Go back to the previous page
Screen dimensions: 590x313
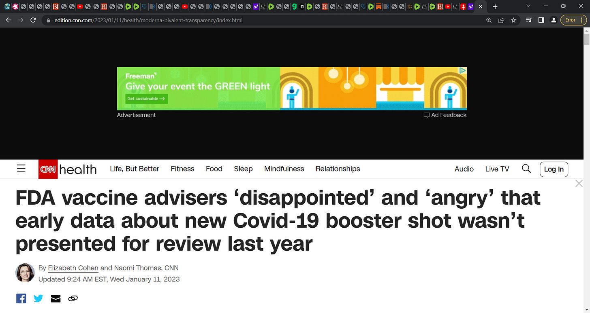(x=8, y=20)
